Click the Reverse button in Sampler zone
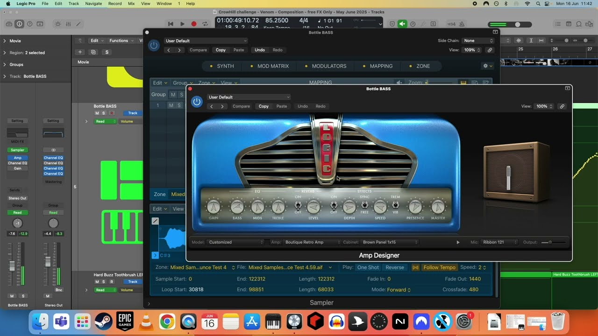This screenshot has height=336, width=598. (394, 267)
